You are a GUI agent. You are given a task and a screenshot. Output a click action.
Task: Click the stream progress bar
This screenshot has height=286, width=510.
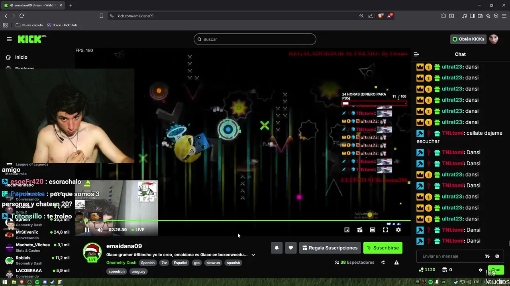tap(243, 220)
